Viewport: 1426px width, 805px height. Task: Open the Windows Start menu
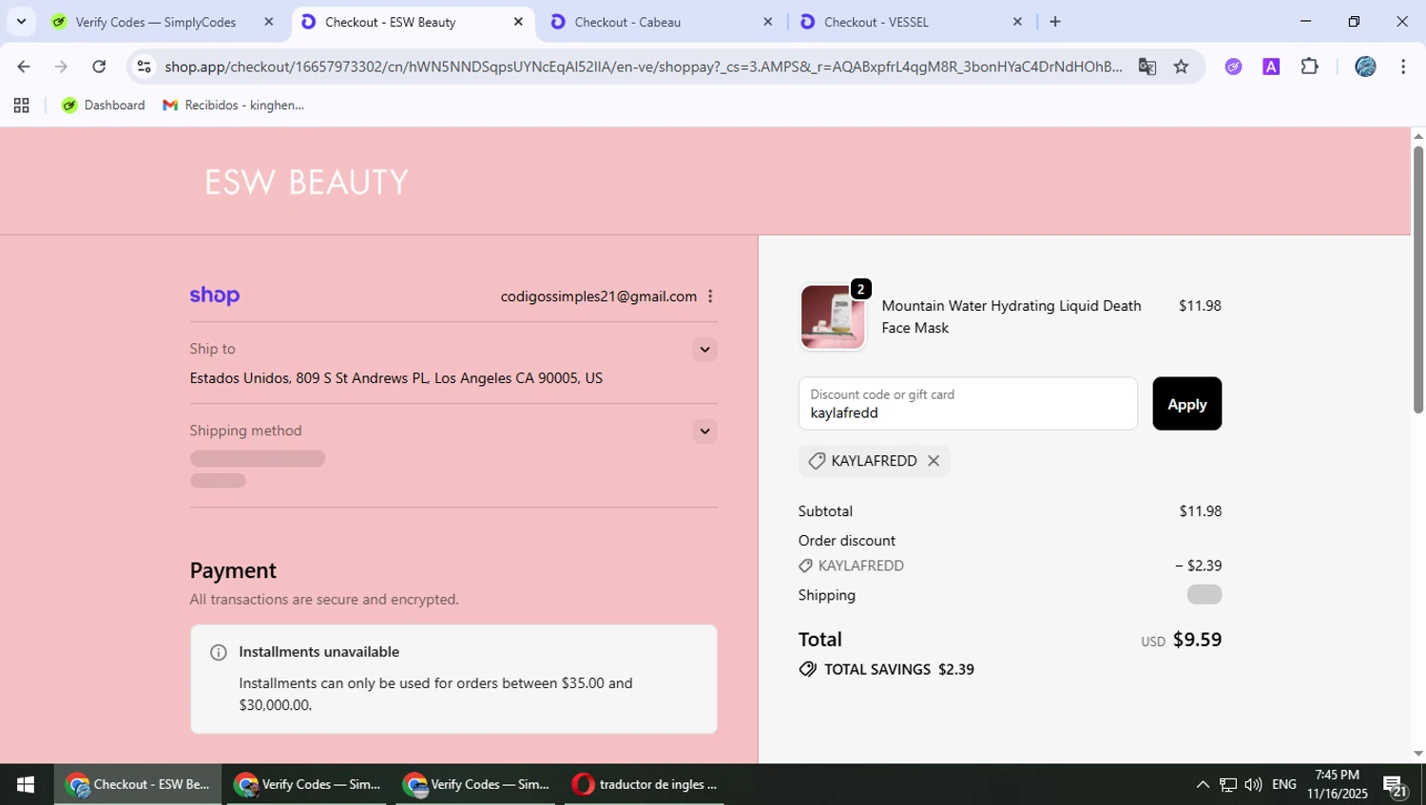tap(26, 785)
